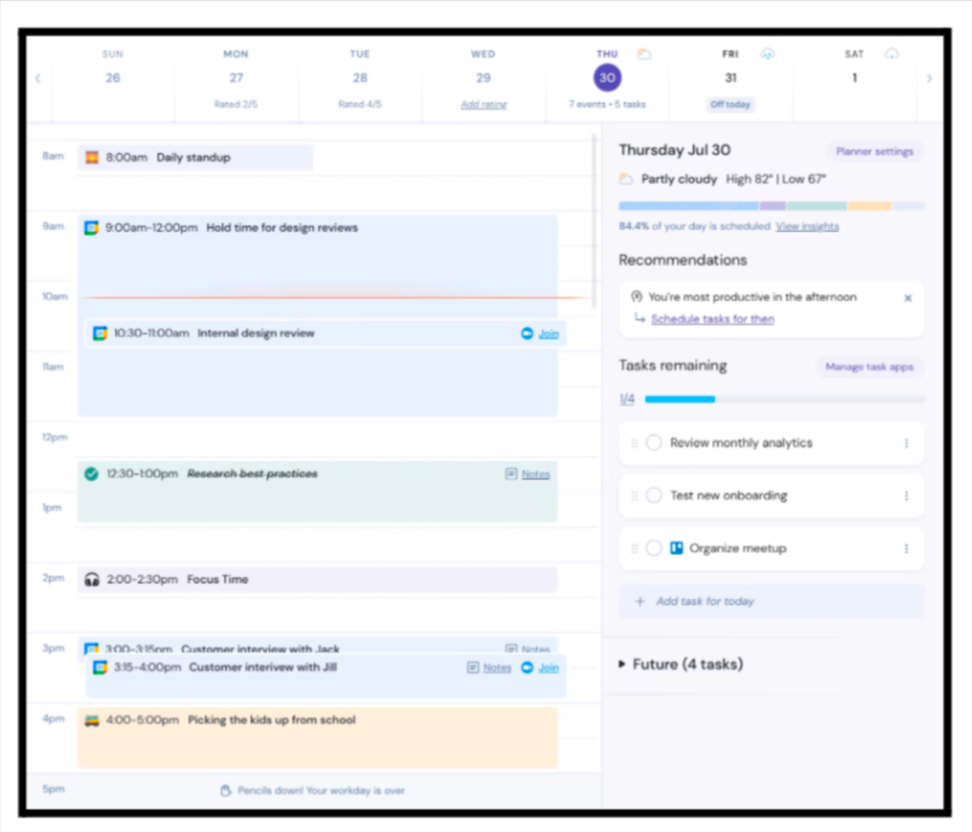
Task: Switch to Wednesday 29 in the week header
Action: pyautogui.click(x=484, y=78)
